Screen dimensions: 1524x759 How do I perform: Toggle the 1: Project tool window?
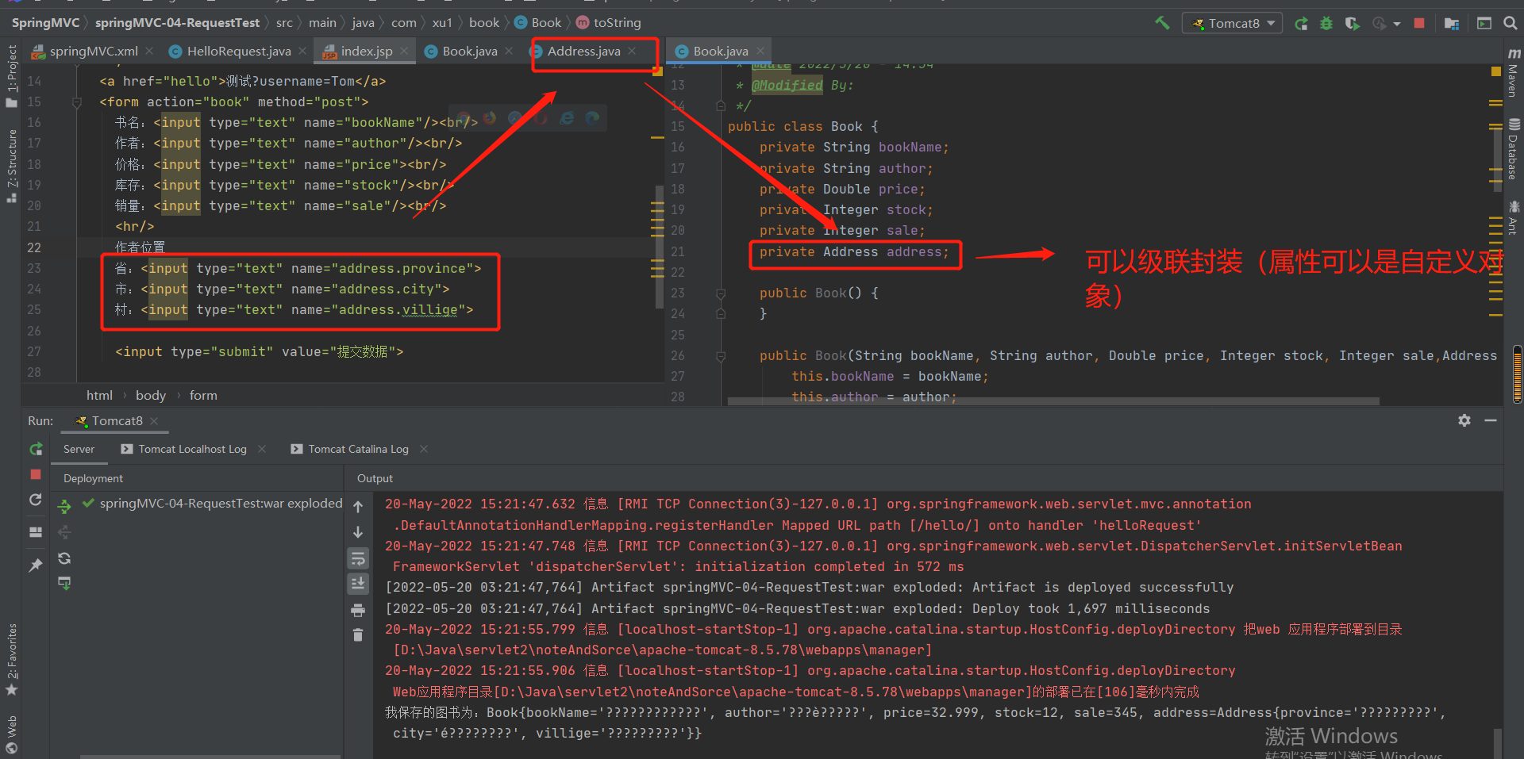pyautogui.click(x=11, y=76)
